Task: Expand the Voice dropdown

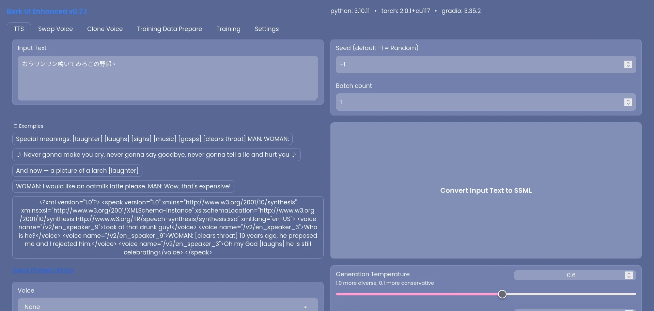Action: click(x=168, y=307)
